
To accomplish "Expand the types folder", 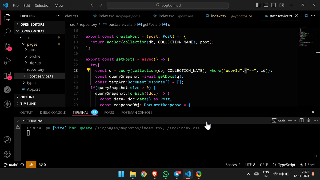I will coord(40,83).
